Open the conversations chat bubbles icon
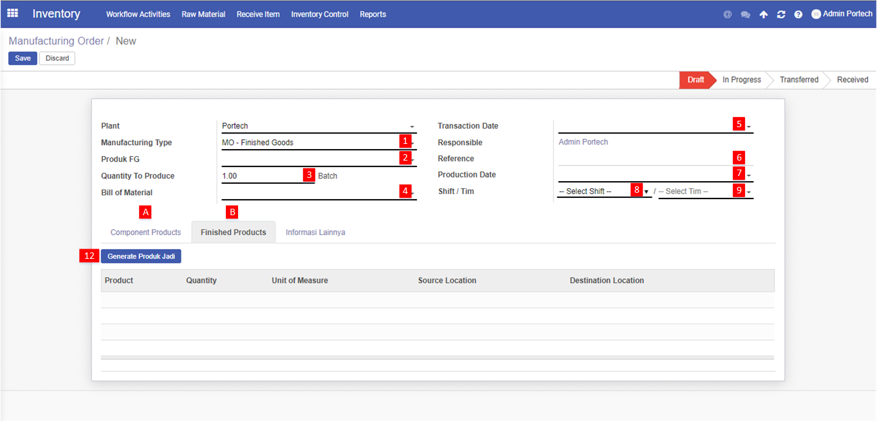 (745, 14)
